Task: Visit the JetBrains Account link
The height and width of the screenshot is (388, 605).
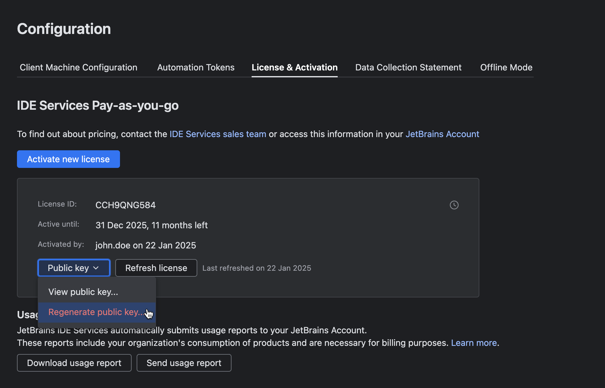Action: (442, 134)
